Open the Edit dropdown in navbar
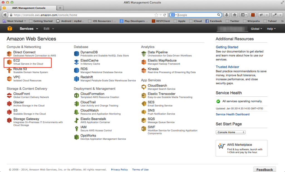Screen dimensions: 285x172 49,29
